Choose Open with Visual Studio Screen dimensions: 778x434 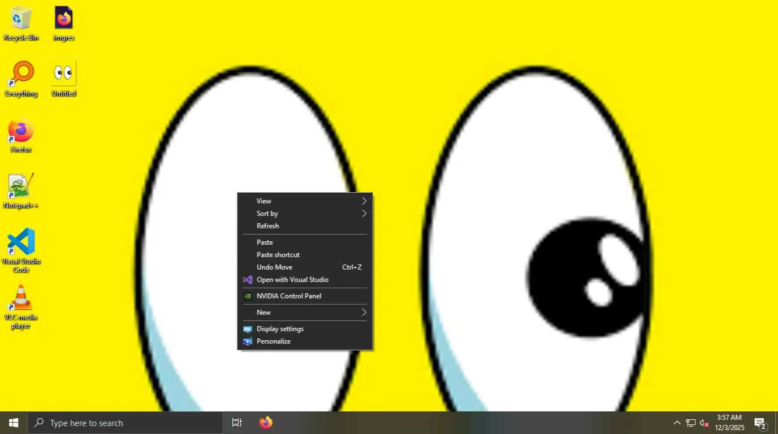(305, 280)
